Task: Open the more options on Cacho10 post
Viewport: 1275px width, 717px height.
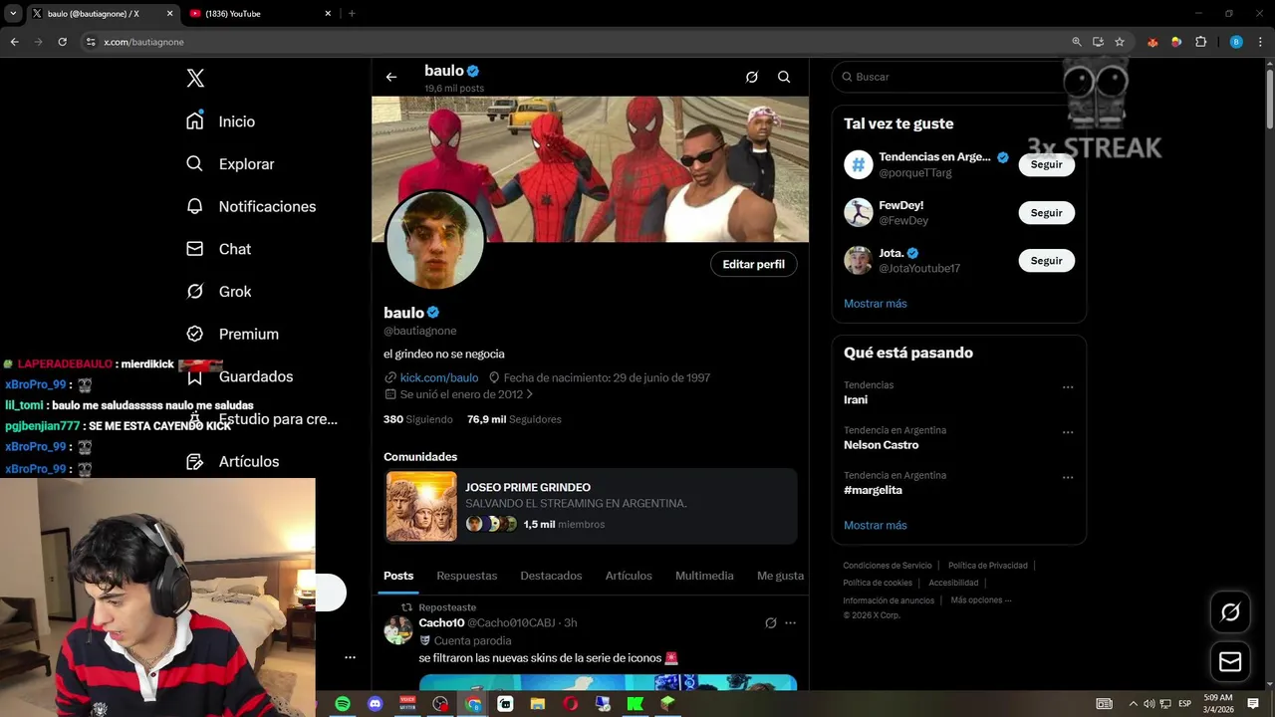Action: (790, 623)
